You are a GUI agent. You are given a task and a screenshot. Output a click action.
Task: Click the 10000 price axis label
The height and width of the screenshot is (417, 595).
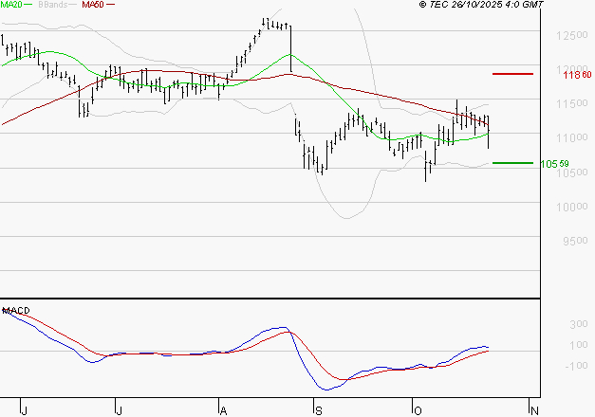572,207
